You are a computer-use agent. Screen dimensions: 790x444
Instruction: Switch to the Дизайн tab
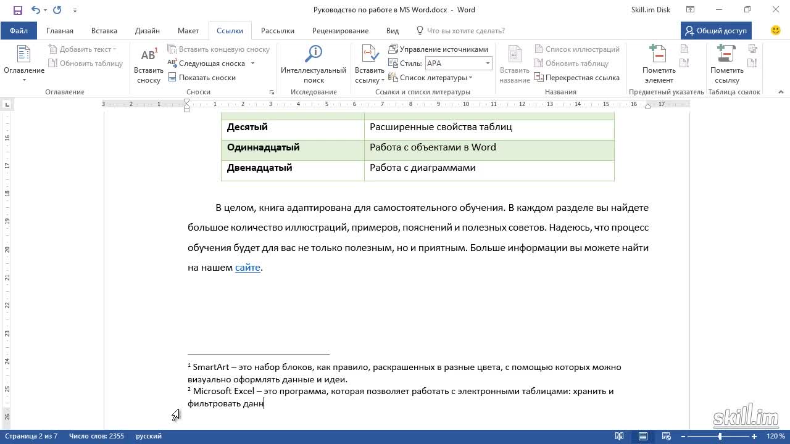click(148, 30)
